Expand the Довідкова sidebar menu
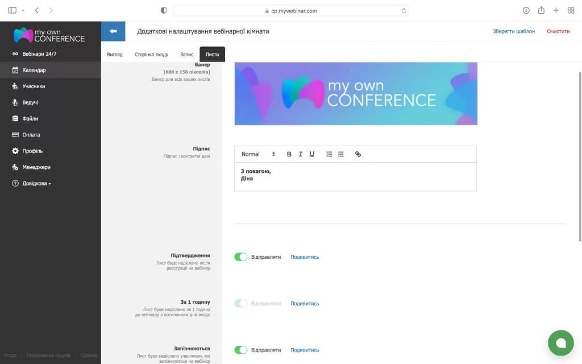This screenshot has width=582, height=364. [x=36, y=184]
